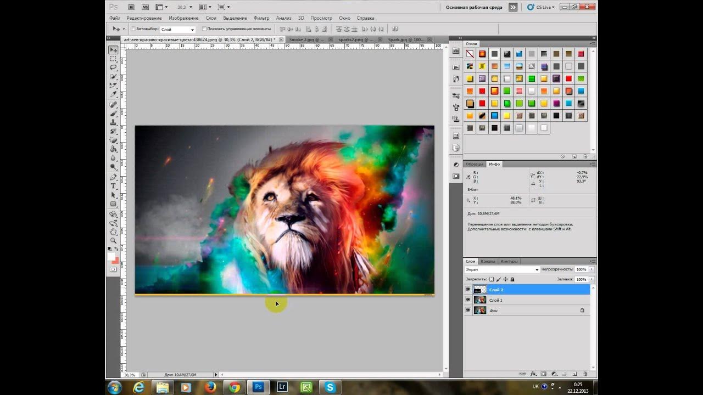Select the Clone Stamp tool
703x395 pixels.
[x=113, y=122]
